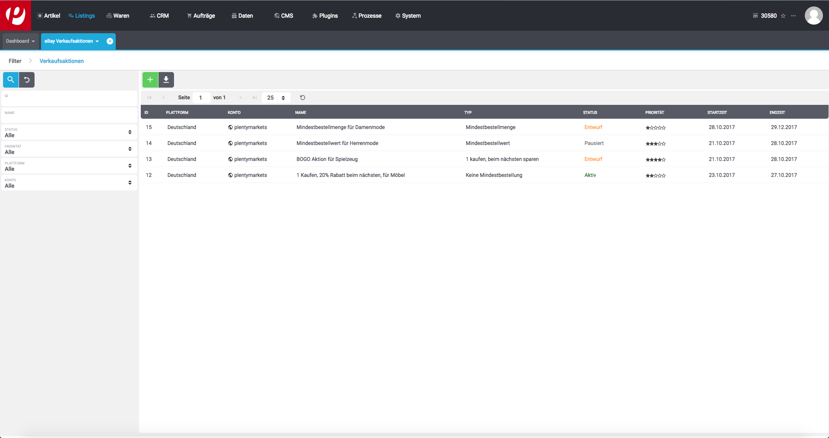This screenshot has width=829, height=438.
Task: Open the CMS menu
Action: point(284,16)
